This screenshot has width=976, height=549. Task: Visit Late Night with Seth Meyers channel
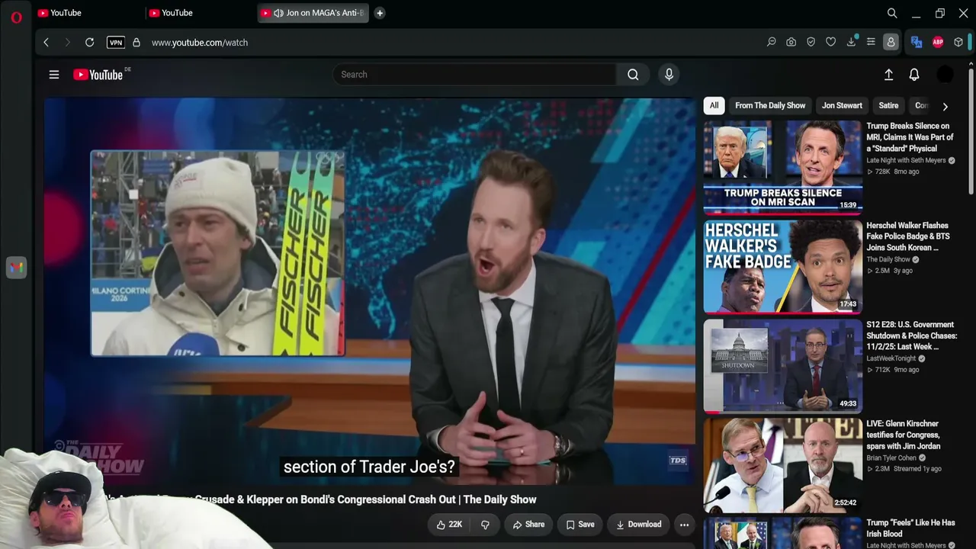906,161
